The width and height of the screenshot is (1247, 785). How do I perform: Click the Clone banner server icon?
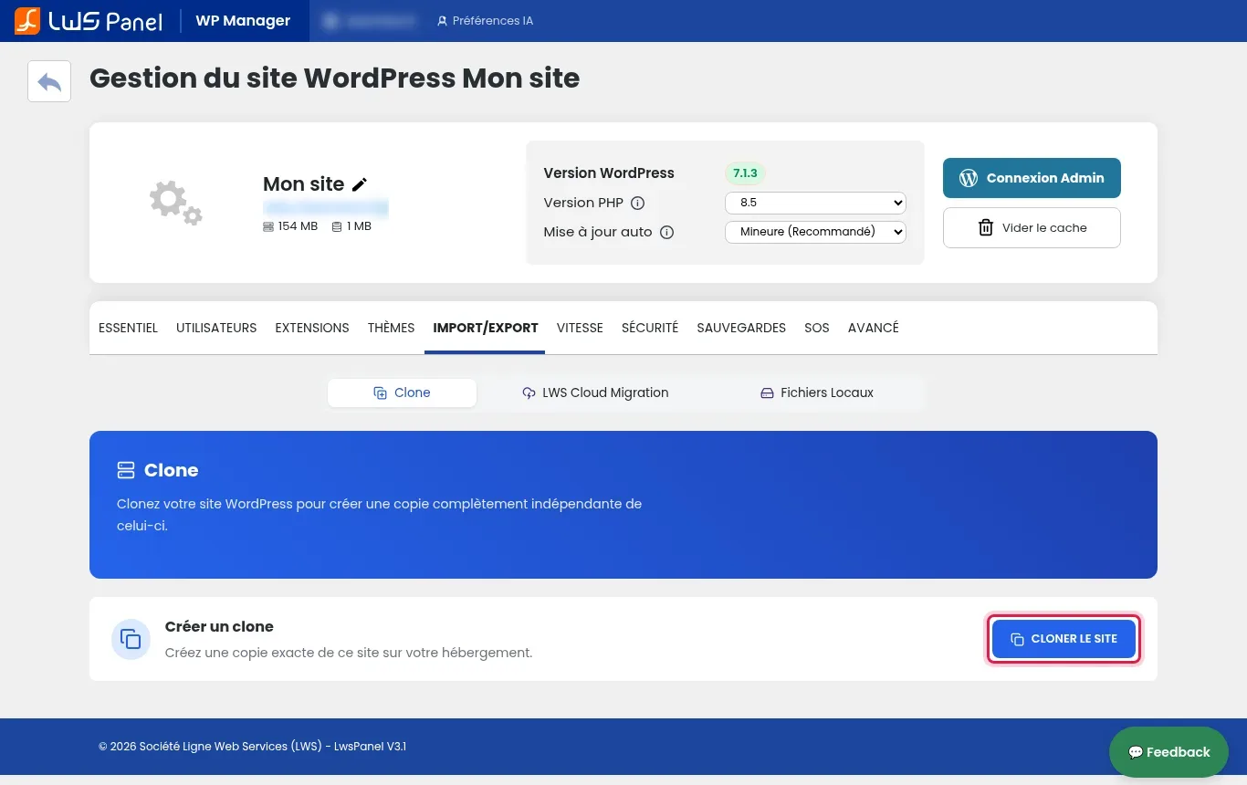coord(126,470)
